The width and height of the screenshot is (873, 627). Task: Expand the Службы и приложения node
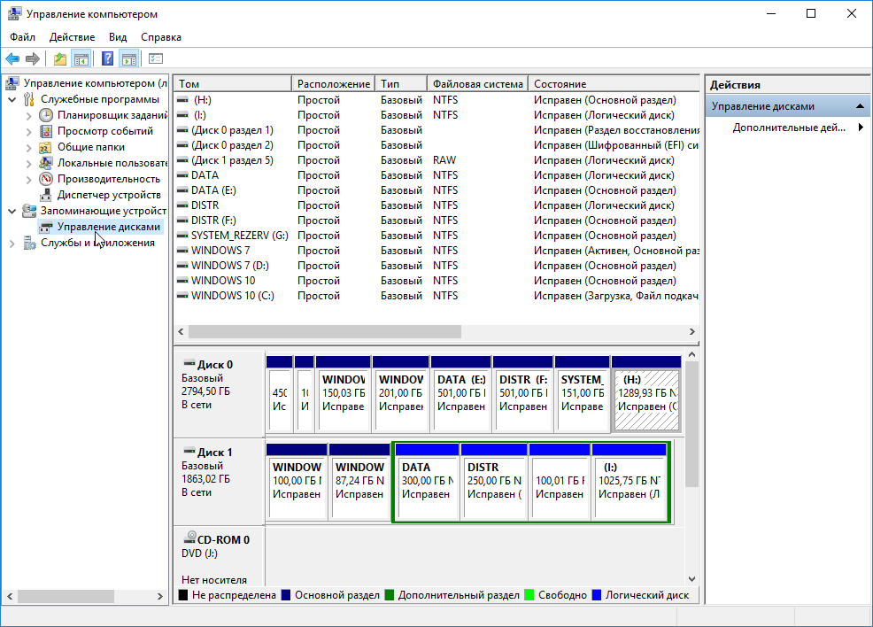(x=12, y=244)
